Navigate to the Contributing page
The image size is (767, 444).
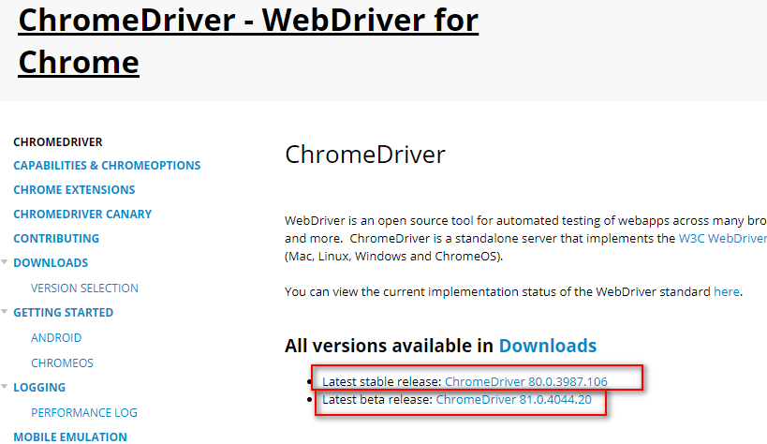(56, 239)
